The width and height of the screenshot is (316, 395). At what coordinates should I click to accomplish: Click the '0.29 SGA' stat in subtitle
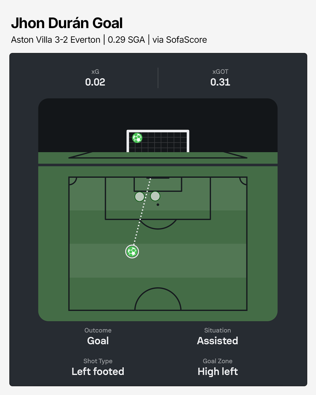coord(126,40)
